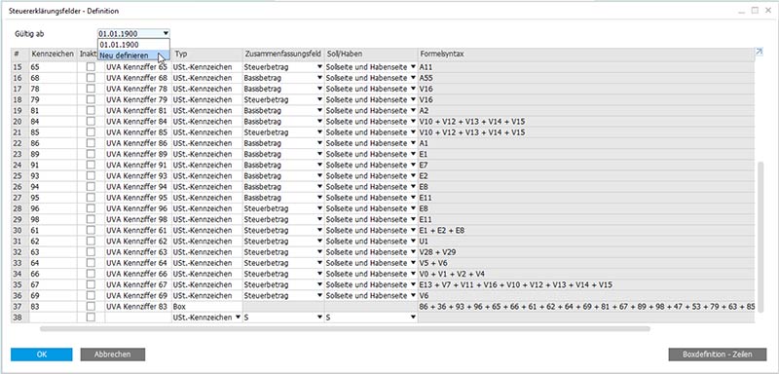Open Zusammenfassungsfeld dropdown in row 38
This screenshot has height=374, width=779.
point(319,318)
